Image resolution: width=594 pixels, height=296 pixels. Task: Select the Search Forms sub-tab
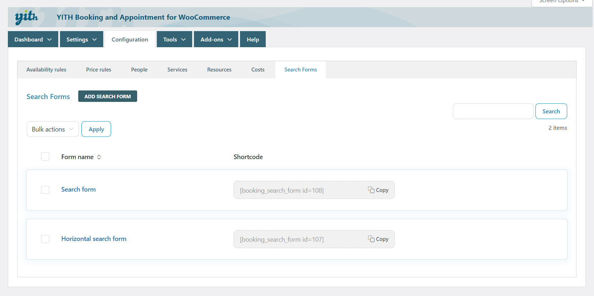point(301,70)
